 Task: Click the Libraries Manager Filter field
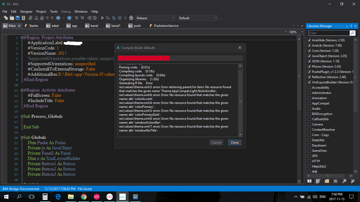(x=329, y=33)
